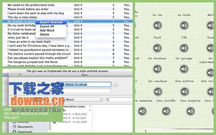This screenshot has height=135, width=216.
Task: Select row 'The sky is clear today'
Action: [x=68, y=17]
